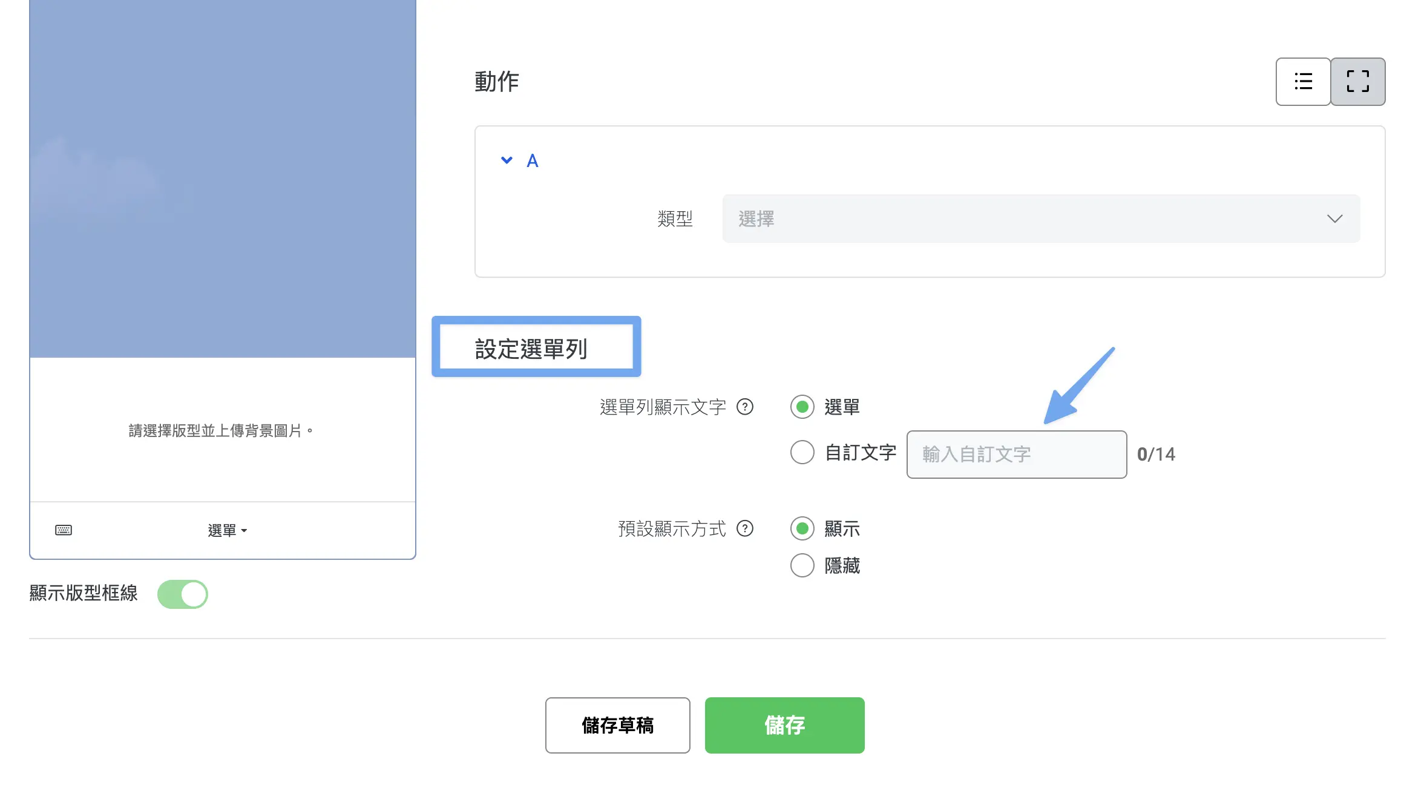Click the keyboard icon in the preview
Image resolution: width=1427 pixels, height=805 pixels.
(x=64, y=530)
